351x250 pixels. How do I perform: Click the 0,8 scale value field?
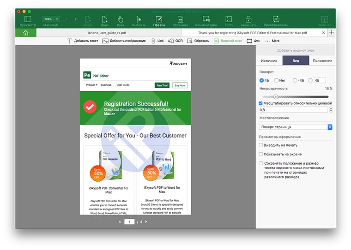click(x=293, y=110)
